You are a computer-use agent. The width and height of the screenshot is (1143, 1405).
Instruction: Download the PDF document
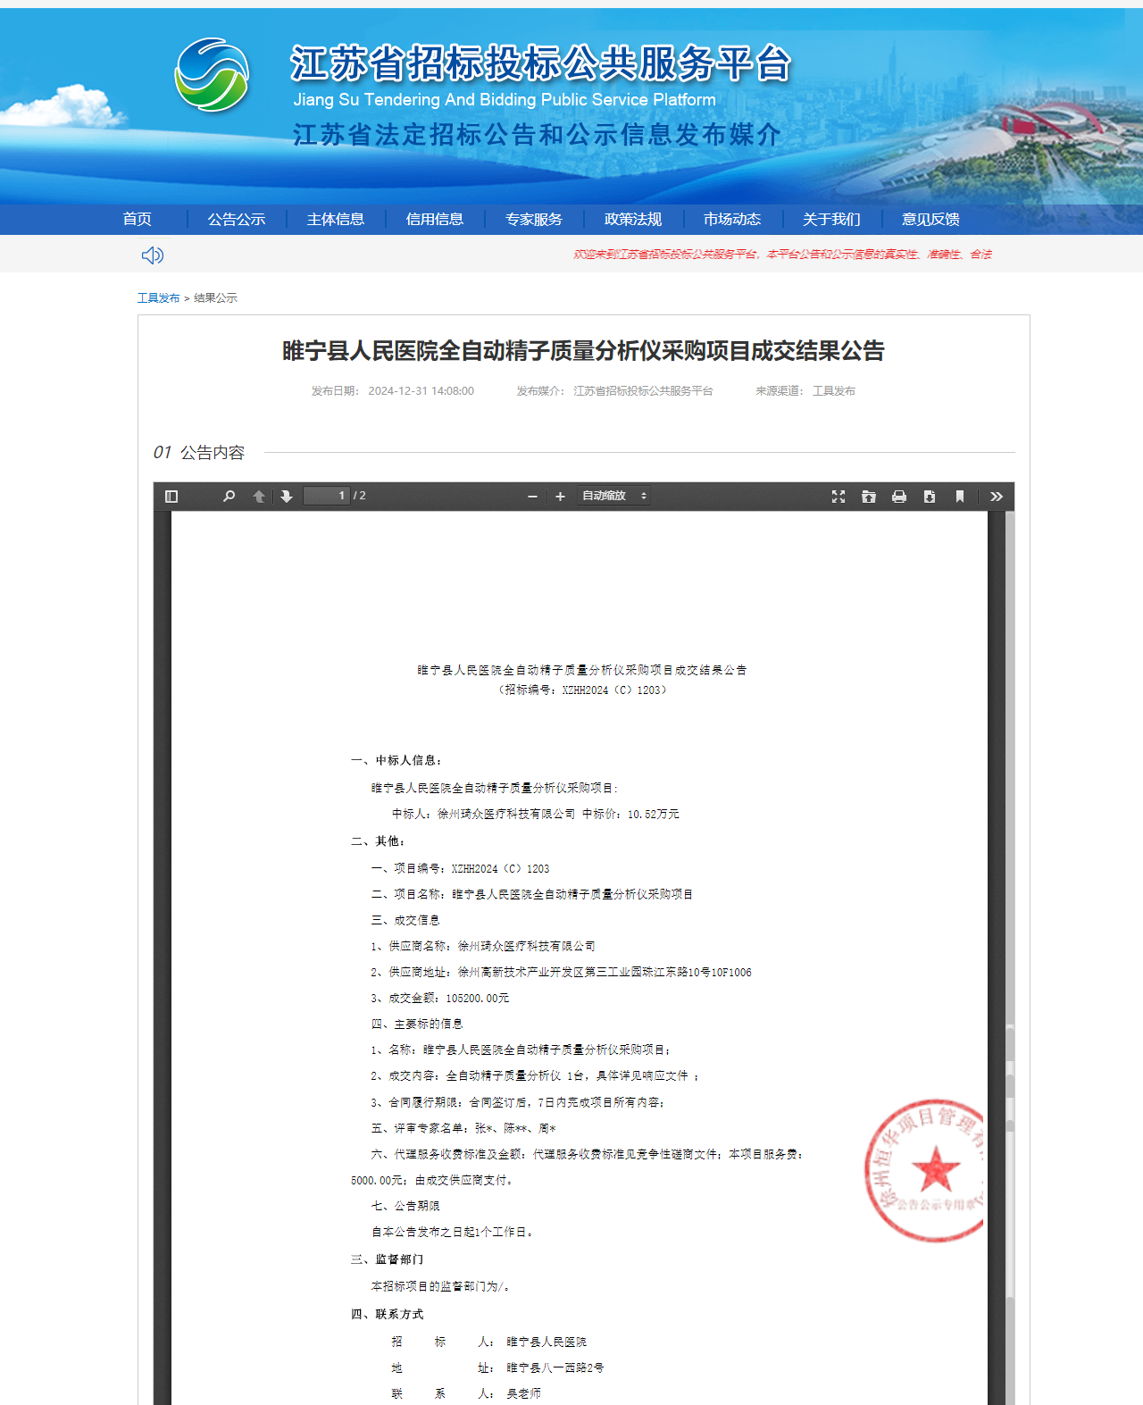click(930, 497)
